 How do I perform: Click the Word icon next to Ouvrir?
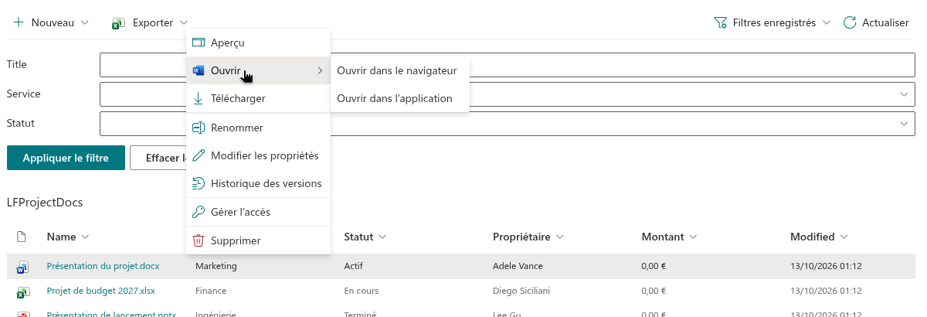198,70
